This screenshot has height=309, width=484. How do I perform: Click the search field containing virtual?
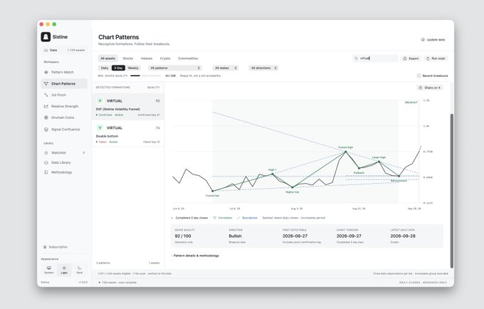(375, 58)
